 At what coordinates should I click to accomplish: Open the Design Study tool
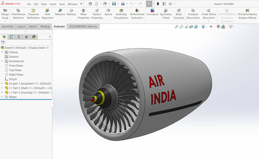[x=5, y=14]
